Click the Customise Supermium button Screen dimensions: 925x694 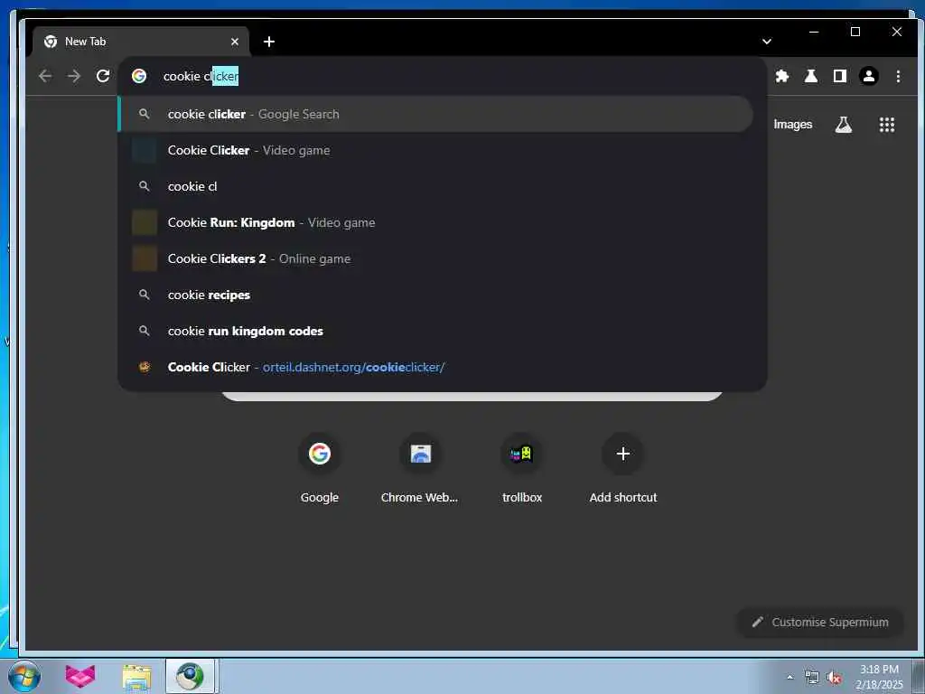tap(820, 622)
